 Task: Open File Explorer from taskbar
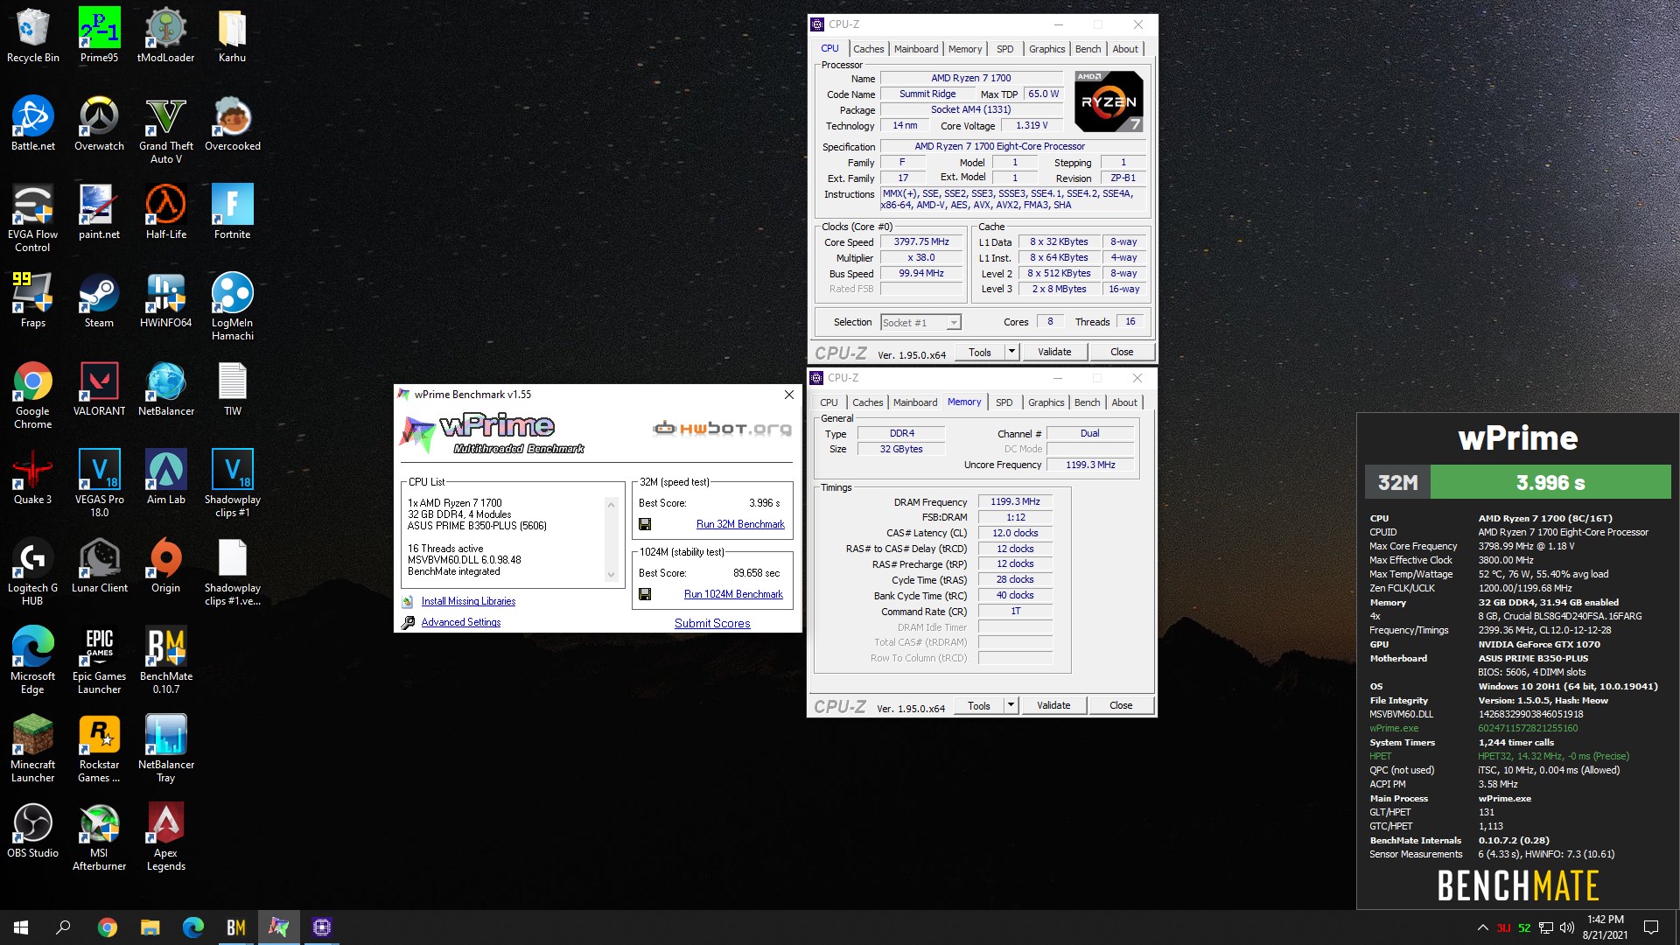[x=150, y=927]
